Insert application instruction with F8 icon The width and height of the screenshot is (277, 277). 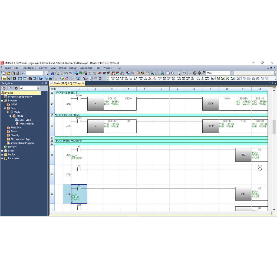pos(135,78)
